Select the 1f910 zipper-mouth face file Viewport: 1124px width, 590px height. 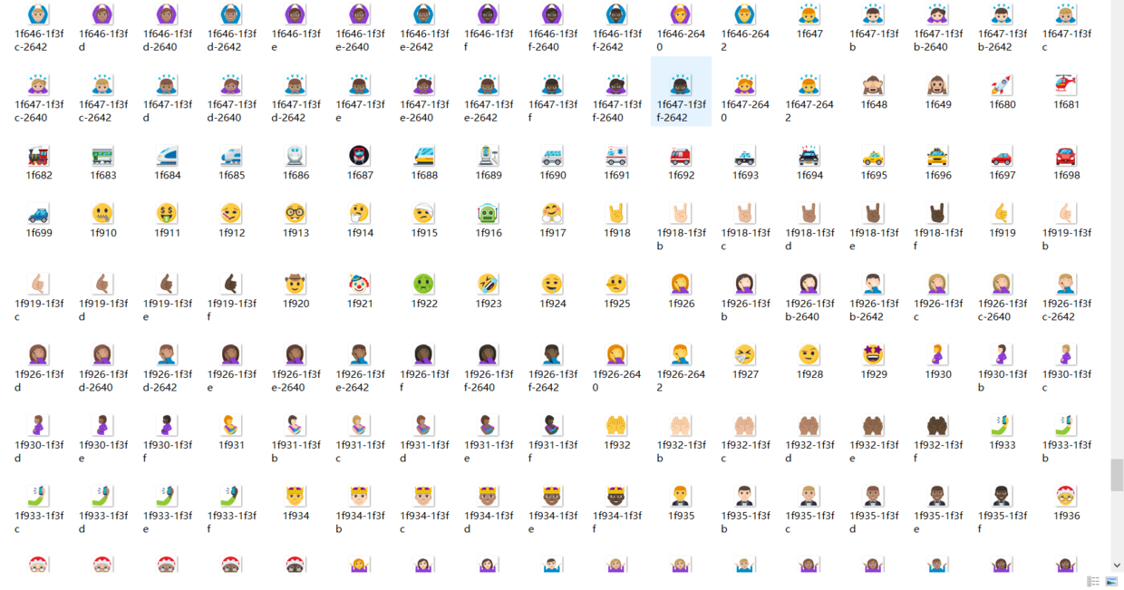tap(103, 221)
